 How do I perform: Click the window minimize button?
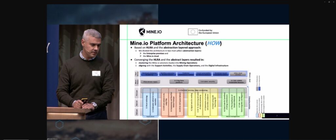pos(324,2)
